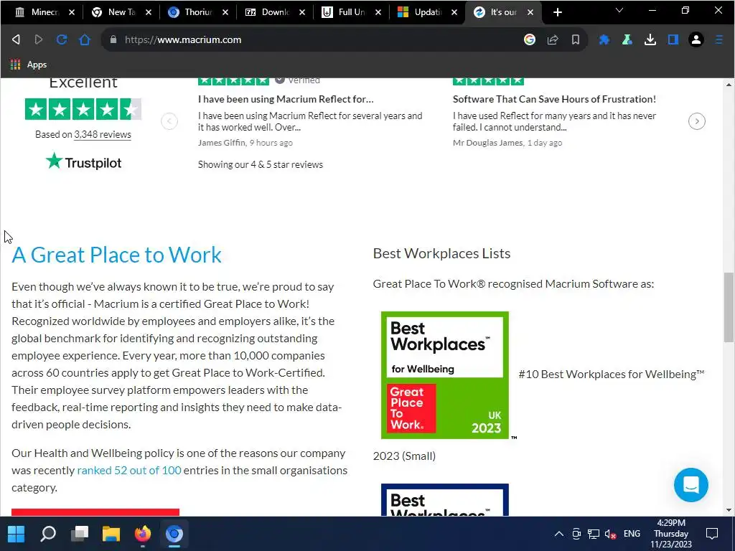This screenshot has height=551, width=735.
Task: Click the address bar URL field
Action: (319, 40)
